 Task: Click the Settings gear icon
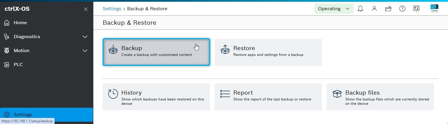[x=7, y=115]
